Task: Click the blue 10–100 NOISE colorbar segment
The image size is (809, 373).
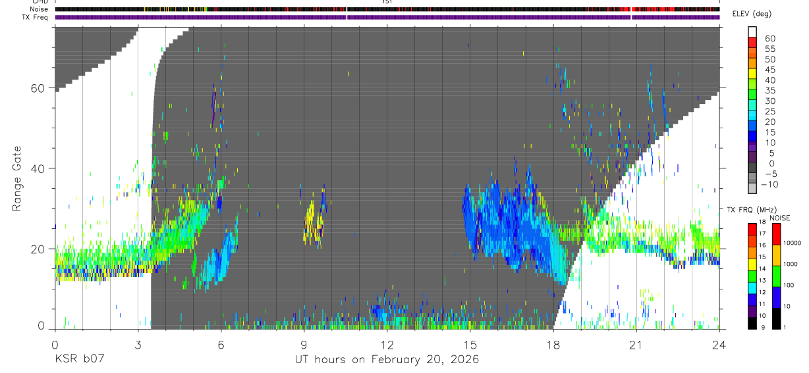Action: pos(776,297)
